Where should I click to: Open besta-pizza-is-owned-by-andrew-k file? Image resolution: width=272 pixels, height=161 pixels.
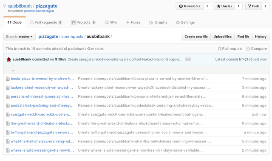coord(42,79)
